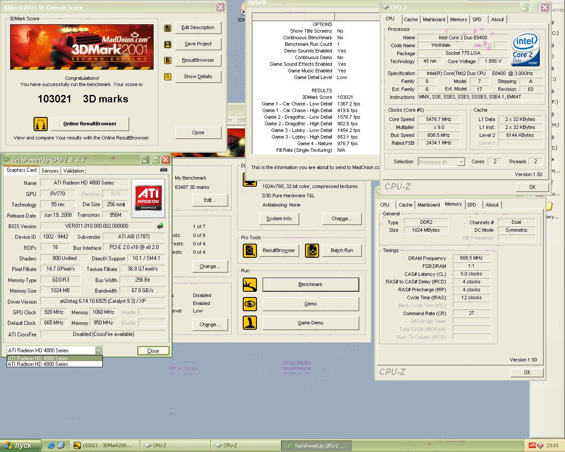Start the Benchmark button in Run section

[x=311, y=284]
